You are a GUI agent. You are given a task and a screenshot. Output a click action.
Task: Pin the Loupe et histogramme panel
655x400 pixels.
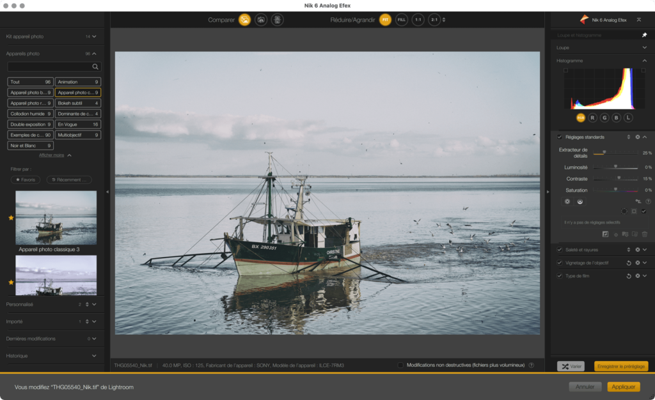644,35
